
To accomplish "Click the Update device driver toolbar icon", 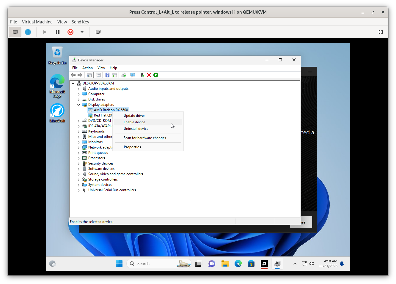I will click(x=123, y=75).
